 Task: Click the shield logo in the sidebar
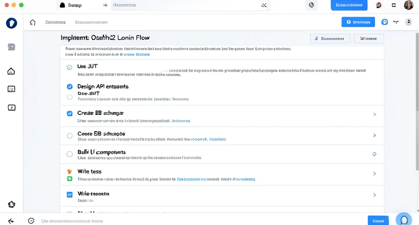point(12,23)
